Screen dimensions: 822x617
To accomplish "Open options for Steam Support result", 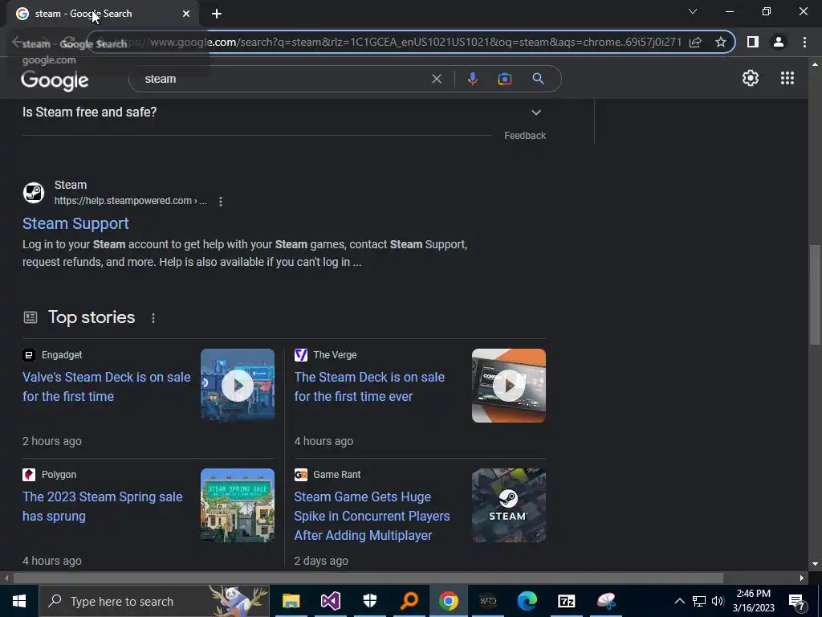I will 221,202.
